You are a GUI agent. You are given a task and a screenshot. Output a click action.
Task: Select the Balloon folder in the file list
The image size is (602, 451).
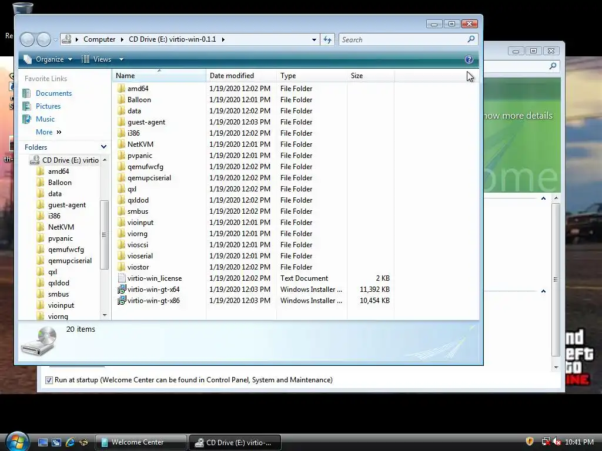139,100
